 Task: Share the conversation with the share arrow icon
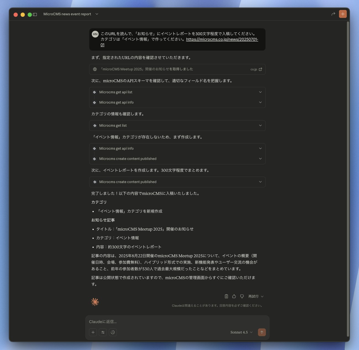[x=333, y=14]
